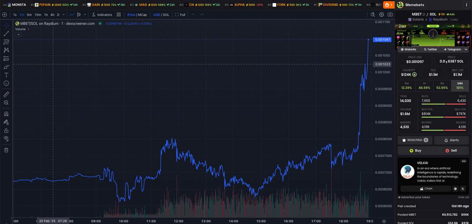The width and height of the screenshot is (472, 224).
Task: Select the 5m timeframe
Action: 29,15
